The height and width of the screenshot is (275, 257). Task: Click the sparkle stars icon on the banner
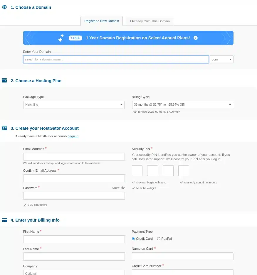[x=61, y=38]
